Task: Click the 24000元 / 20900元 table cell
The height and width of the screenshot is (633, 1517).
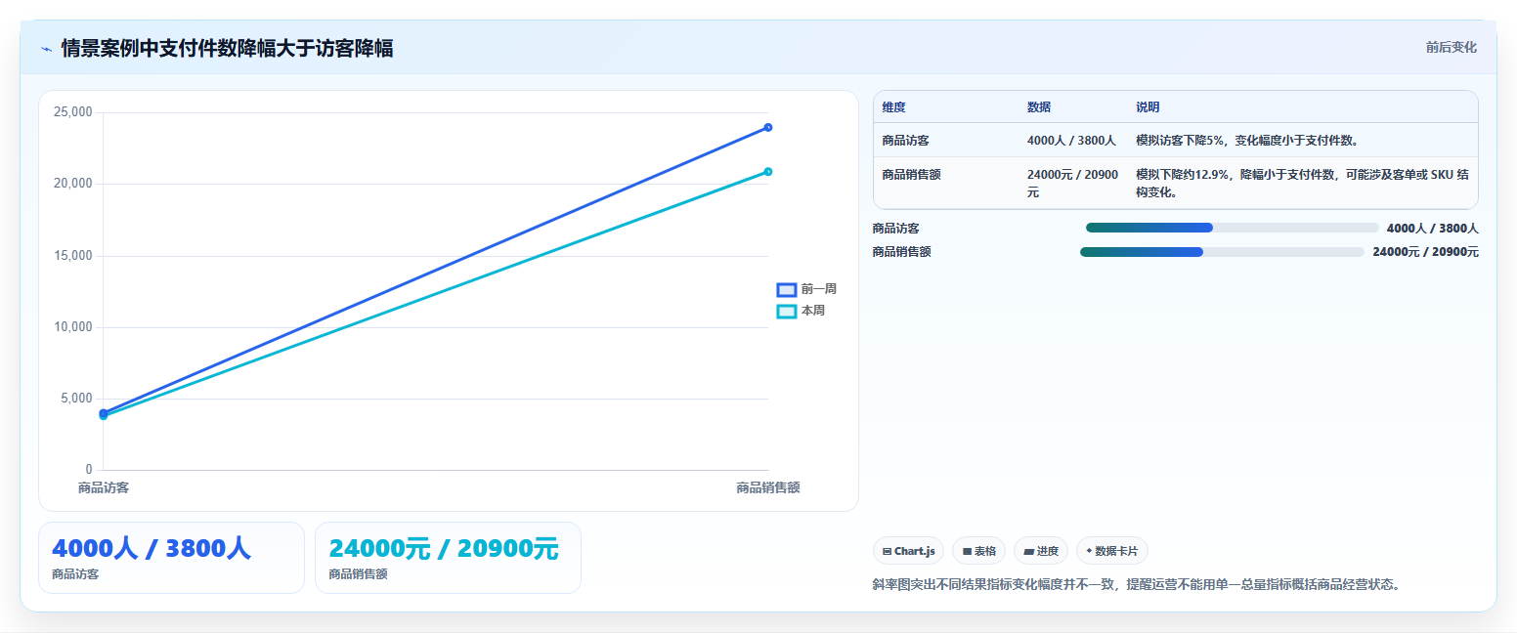Action: [x=1072, y=184]
